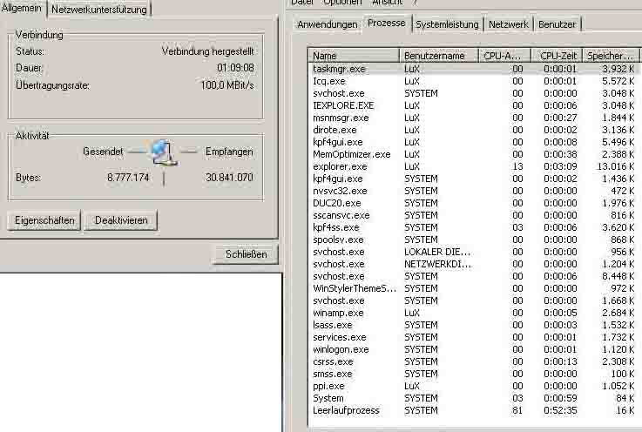Go to the Benutzer tab
The image size is (642, 432).
coord(557,24)
